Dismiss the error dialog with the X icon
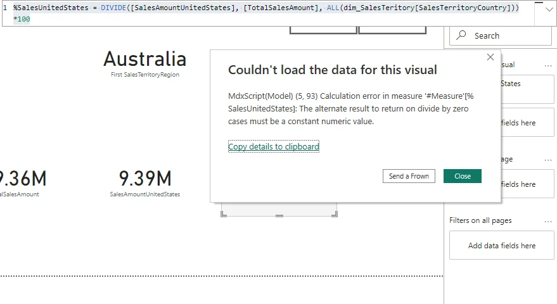The height and width of the screenshot is (304, 557). [x=490, y=57]
